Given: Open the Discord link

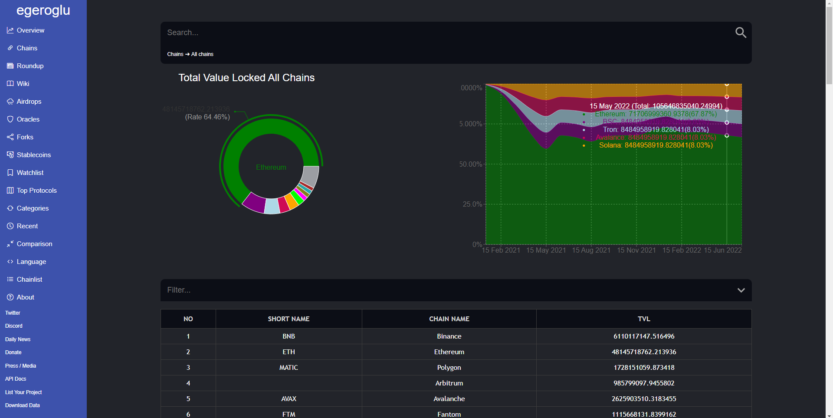Looking at the screenshot, I should (x=13, y=326).
